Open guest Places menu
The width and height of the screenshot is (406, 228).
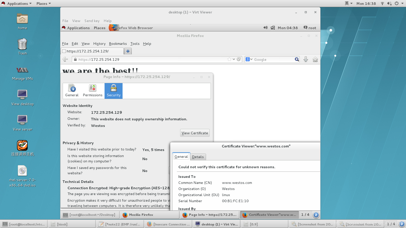point(99,28)
